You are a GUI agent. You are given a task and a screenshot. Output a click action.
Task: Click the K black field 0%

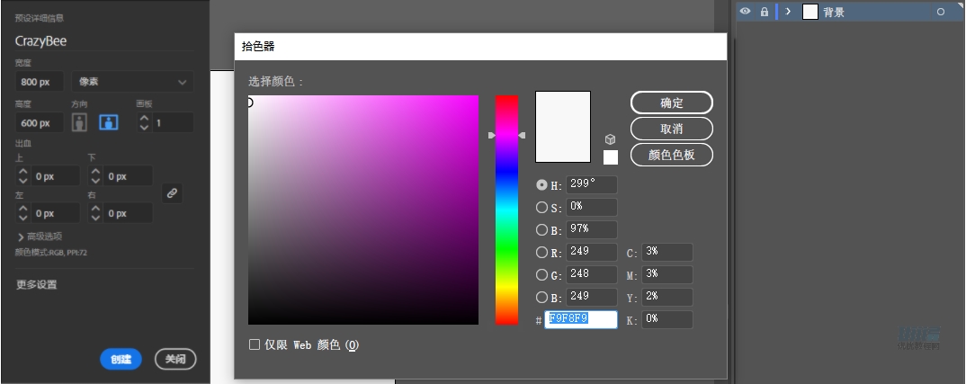point(667,319)
